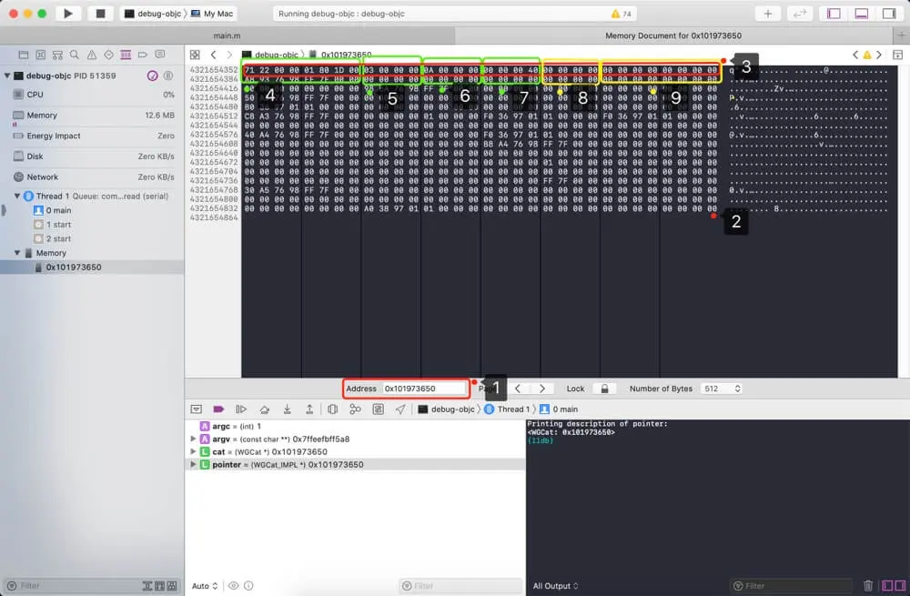Open the Find navigator magnifier icon
The height and width of the screenshot is (596, 910).
coord(75,55)
